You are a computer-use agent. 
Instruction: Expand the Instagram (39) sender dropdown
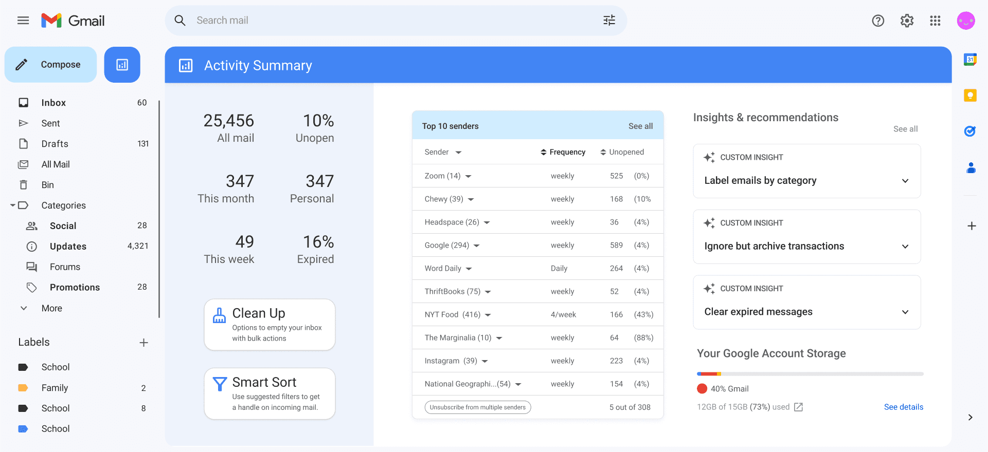[x=485, y=361]
